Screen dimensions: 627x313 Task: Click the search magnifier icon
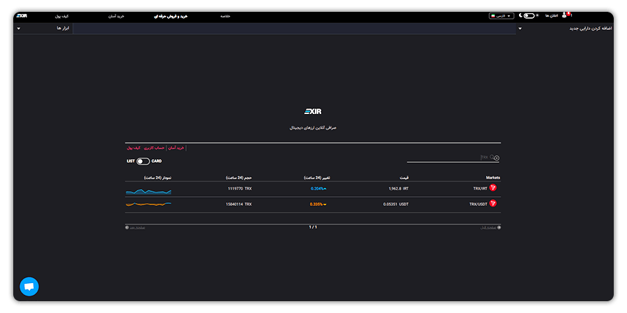(492, 157)
